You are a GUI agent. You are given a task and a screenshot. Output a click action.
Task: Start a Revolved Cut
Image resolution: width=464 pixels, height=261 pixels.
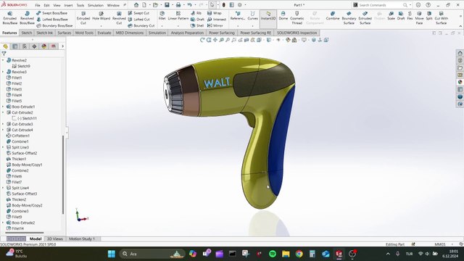click(119, 18)
